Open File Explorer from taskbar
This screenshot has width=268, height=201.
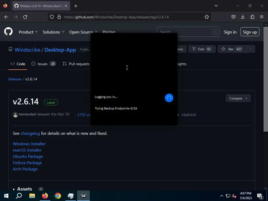(x=32, y=196)
